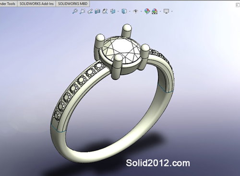Expand the Display Style dropdown arrow
Screen dimensions: 240x176
pos(130,11)
